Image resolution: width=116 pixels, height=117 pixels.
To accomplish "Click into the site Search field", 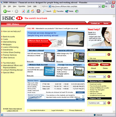I will click(97, 54).
